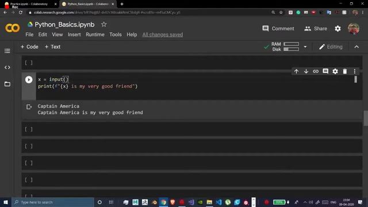Select the first empty cell below the output
The image size is (368, 207).
tap(191, 129)
